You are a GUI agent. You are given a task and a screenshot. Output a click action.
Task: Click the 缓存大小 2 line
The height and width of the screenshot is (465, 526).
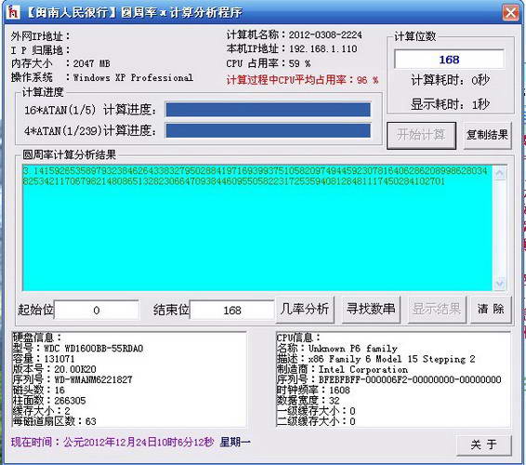coord(41,411)
